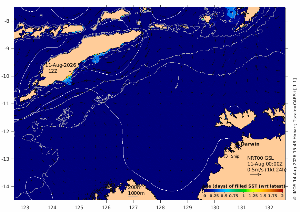Click the 200m contour legend label
The image size is (300, 212).
click(135, 187)
